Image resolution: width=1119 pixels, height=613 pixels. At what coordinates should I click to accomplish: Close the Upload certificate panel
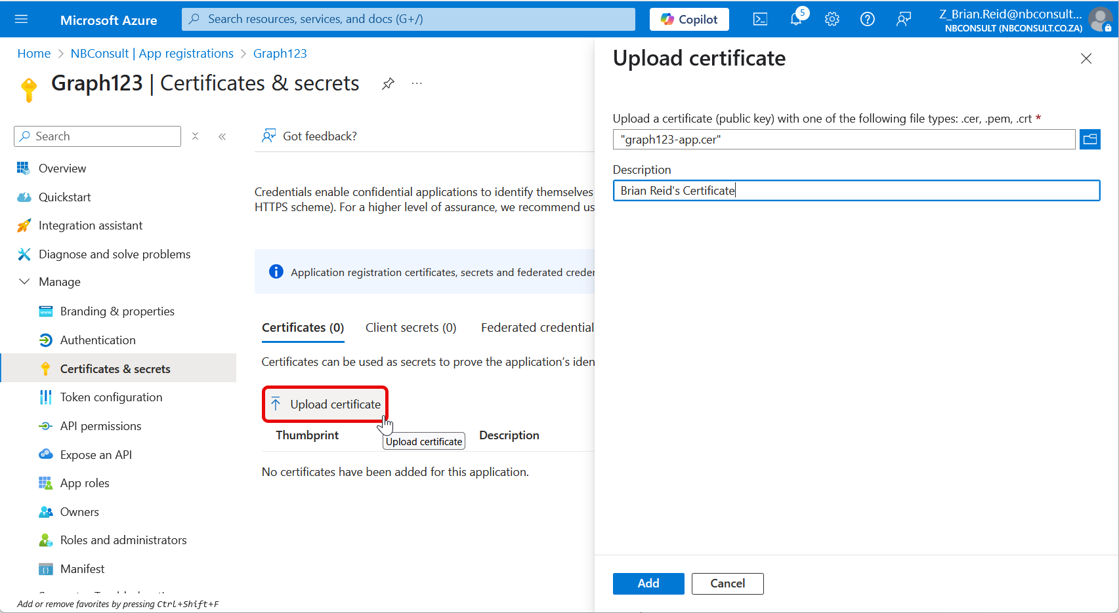pyautogui.click(x=1086, y=58)
